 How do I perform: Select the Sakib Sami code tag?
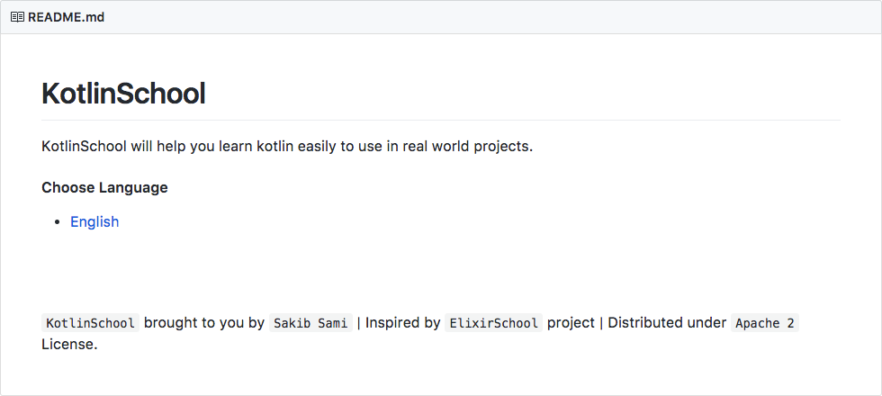coord(310,323)
